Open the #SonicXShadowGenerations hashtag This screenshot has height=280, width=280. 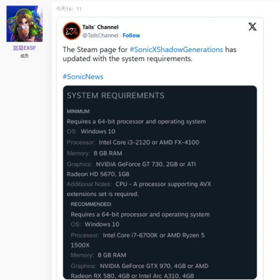point(176,49)
